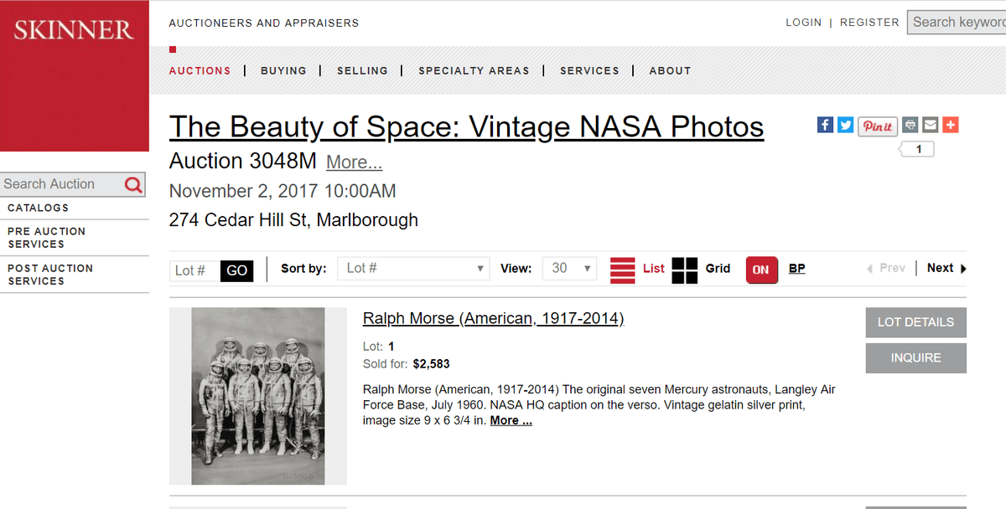
Task: Open the View count dropdown showing 30
Action: pyautogui.click(x=569, y=269)
